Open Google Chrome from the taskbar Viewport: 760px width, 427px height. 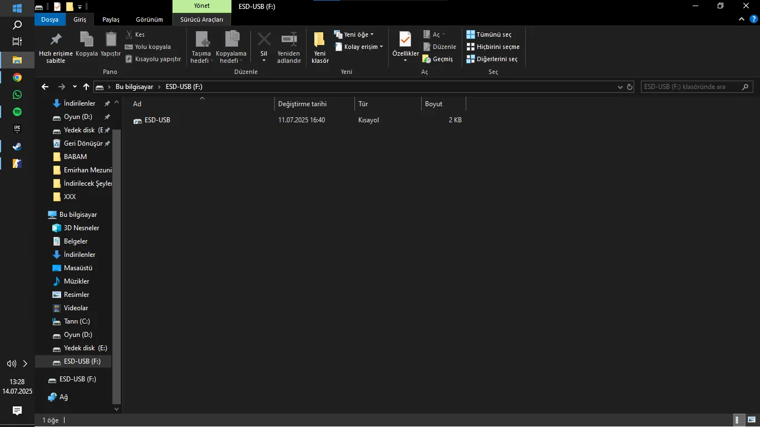[x=17, y=77]
